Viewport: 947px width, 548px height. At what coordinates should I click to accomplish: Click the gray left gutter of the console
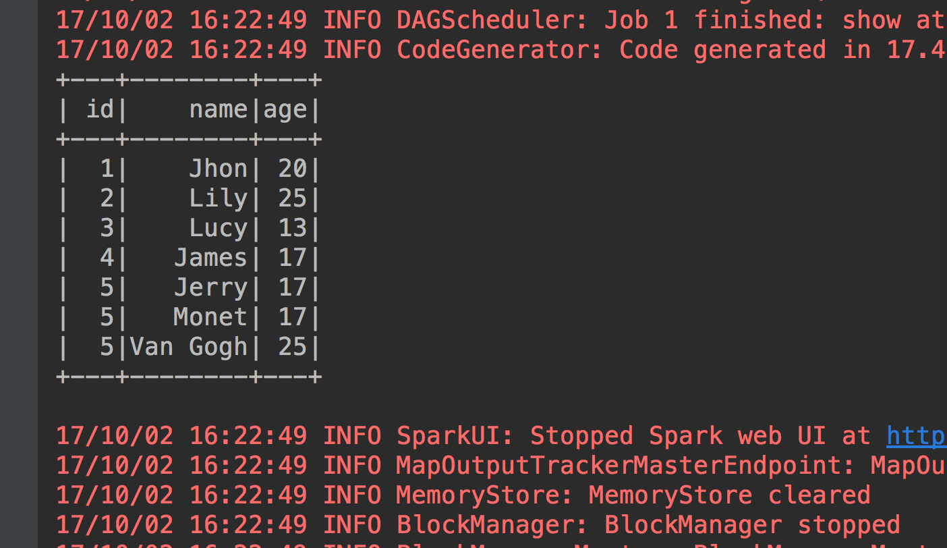(19, 274)
